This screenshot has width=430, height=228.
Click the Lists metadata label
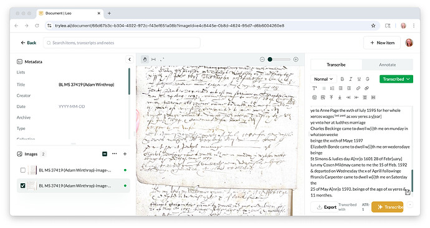pyautogui.click(x=21, y=72)
